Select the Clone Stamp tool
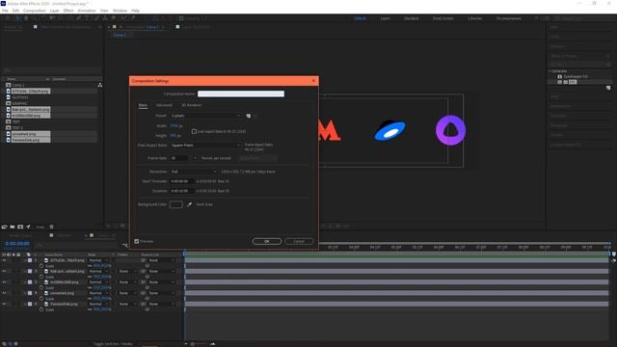The image size is (617, 347). pyautogui.click(x=105, y=18)
